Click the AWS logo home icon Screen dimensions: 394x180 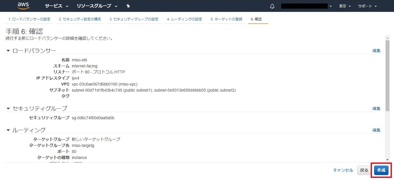pos(23,6)
